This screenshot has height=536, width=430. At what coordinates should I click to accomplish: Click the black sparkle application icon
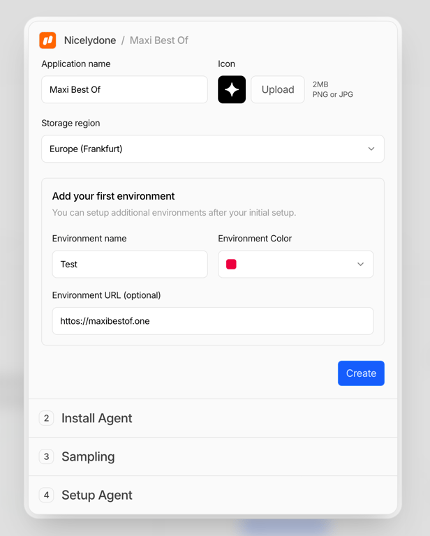tap(232, 89)
